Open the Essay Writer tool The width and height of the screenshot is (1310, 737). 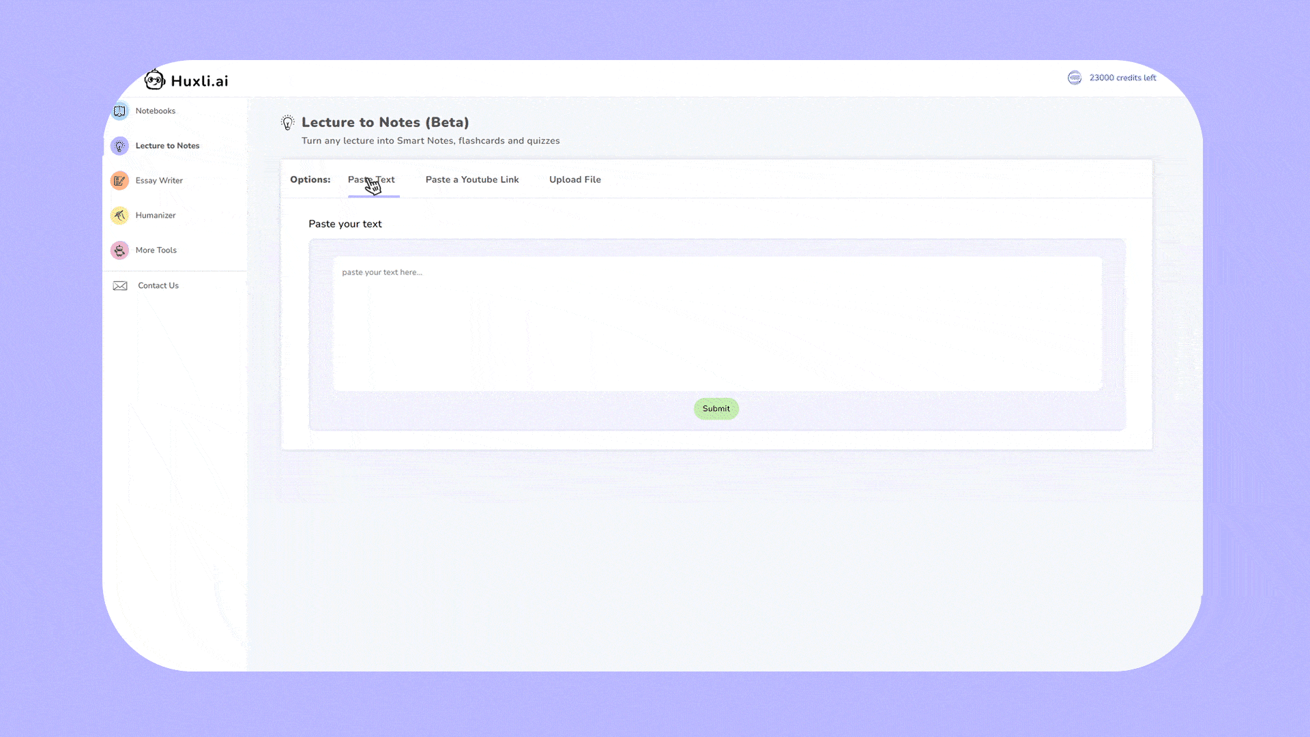[x=159, y=180]
